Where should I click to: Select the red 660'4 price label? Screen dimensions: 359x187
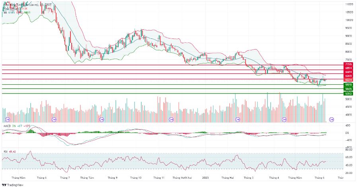coord(348,72)
